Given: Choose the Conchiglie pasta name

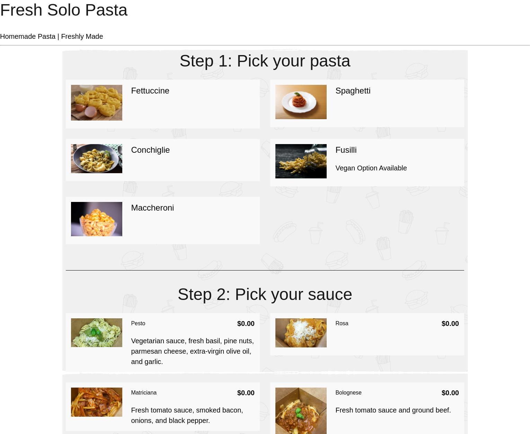Looking at the screenshot, I should coord(150,150).
